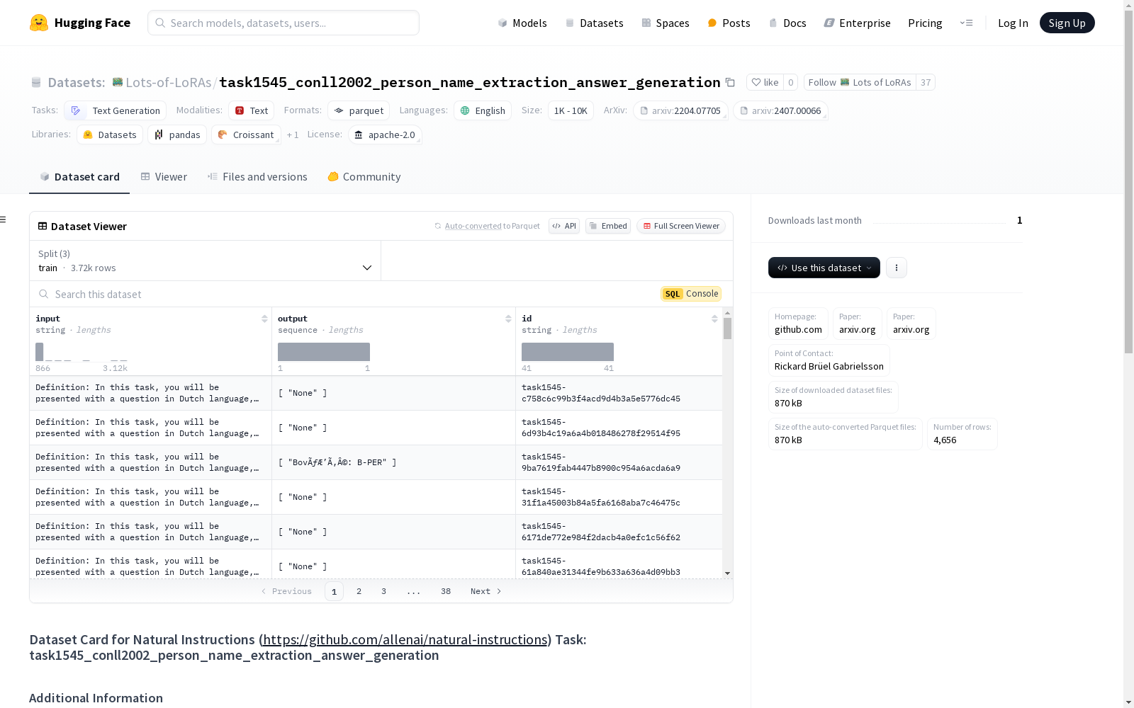Image resolution: width=1134 pixels, height=708 pixels.
Task: Click the Lots-of-LoRAs organization avatar
Action: click(x=118, y=82)
